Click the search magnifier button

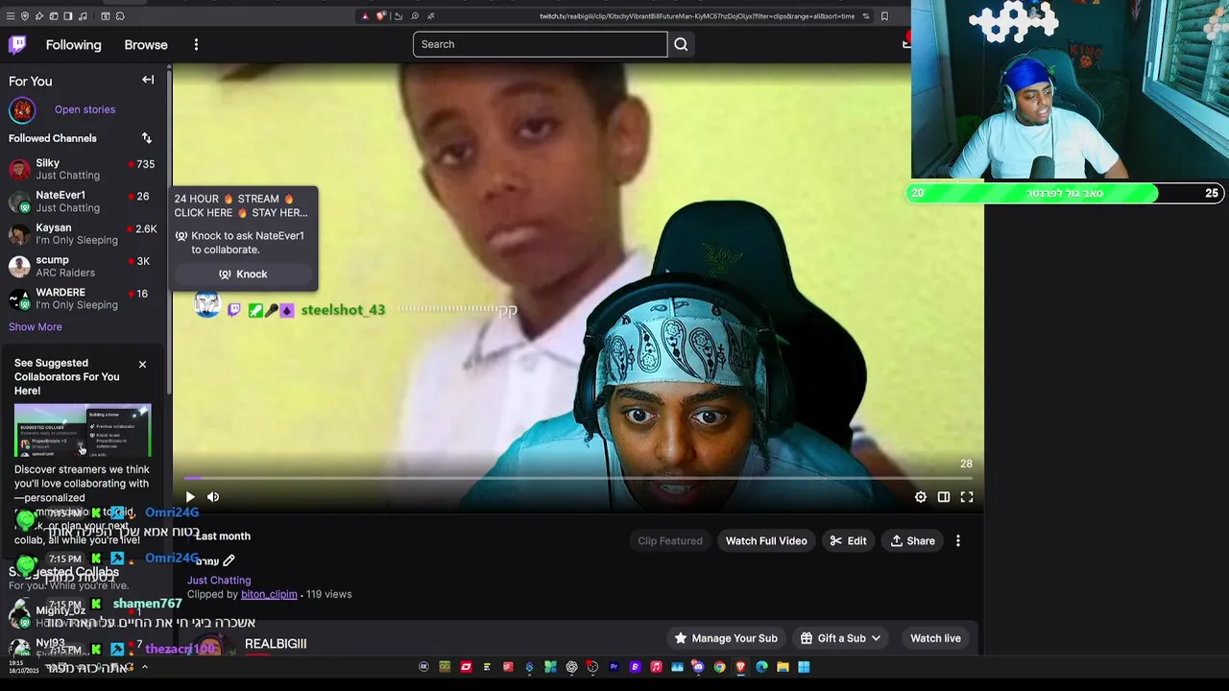point(681,44)
